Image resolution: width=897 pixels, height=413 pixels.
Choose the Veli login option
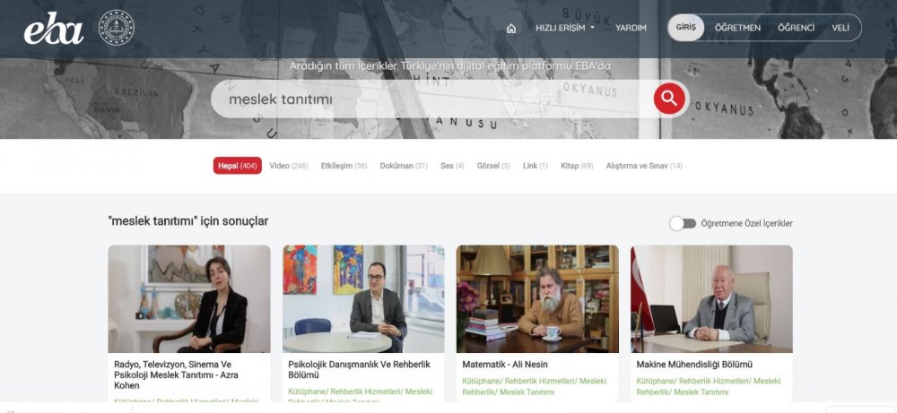coord(840,28)
